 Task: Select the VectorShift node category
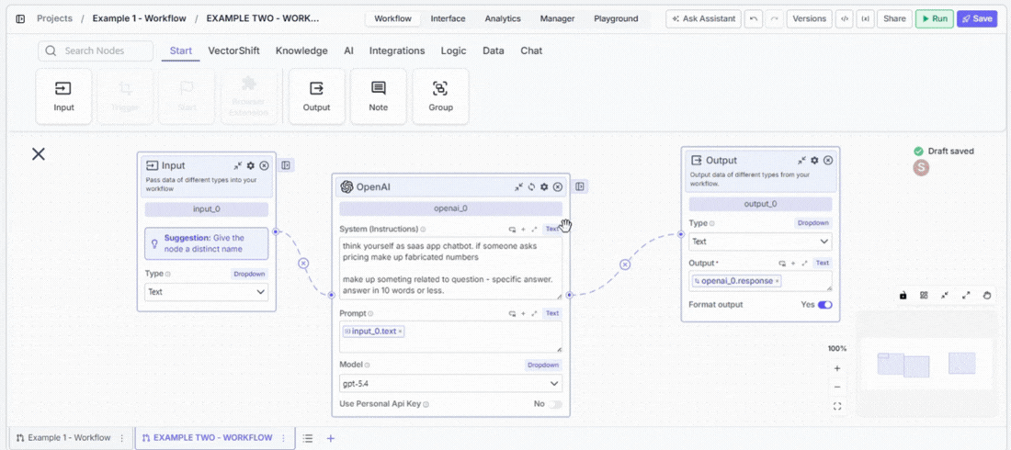coord(234,51)
